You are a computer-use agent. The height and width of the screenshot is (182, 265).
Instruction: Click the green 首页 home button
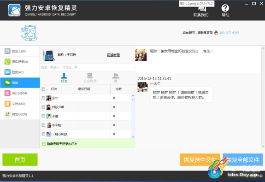pyautogui.click(x=20, y=159)
